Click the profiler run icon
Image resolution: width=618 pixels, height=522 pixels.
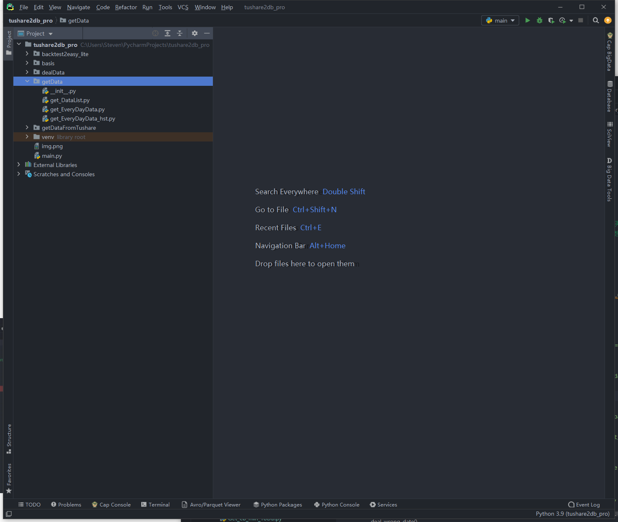pyautogui.click(x=563, y=21)
